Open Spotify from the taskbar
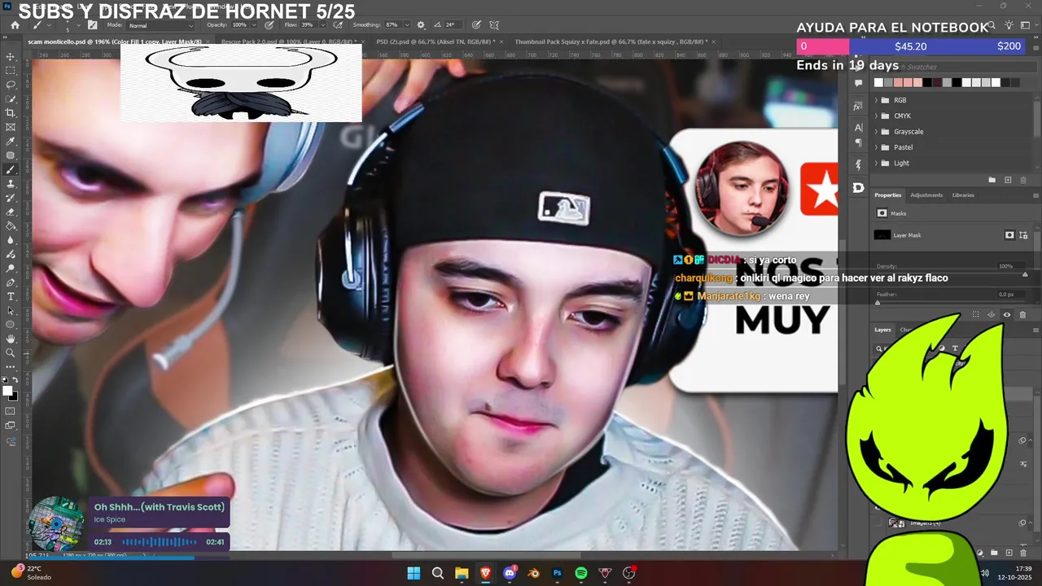The image size is (1042, 586). coord(581,573)
